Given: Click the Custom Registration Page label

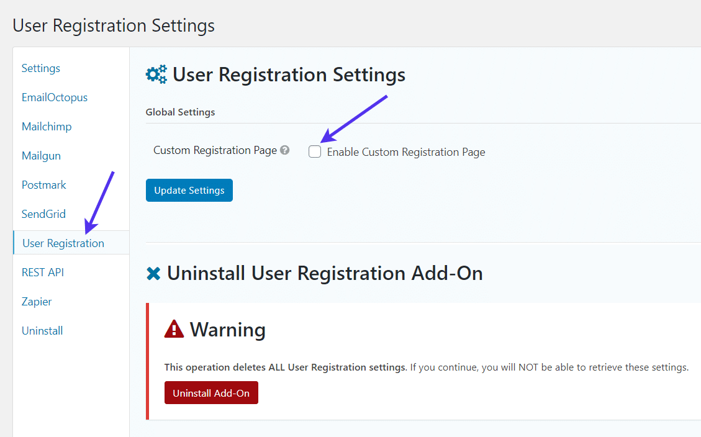Looking at the screenshot, I should coord(215,150).
